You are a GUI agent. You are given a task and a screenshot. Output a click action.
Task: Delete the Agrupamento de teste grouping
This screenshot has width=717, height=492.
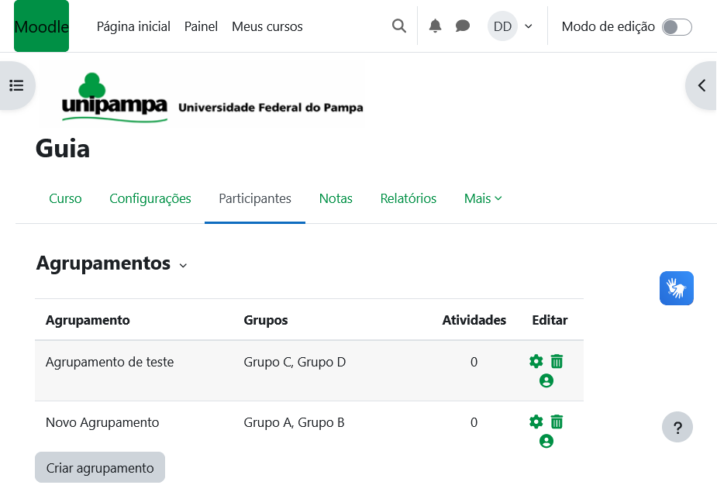(x=557, y=361)
